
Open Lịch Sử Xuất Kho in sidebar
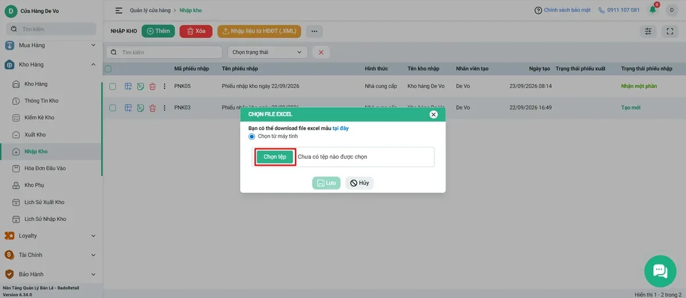[x=45, y=202]
